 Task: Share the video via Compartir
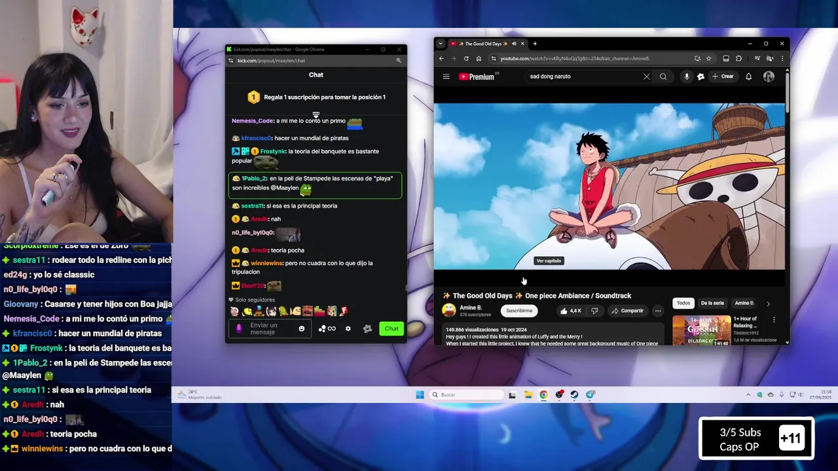coord(628,311)
